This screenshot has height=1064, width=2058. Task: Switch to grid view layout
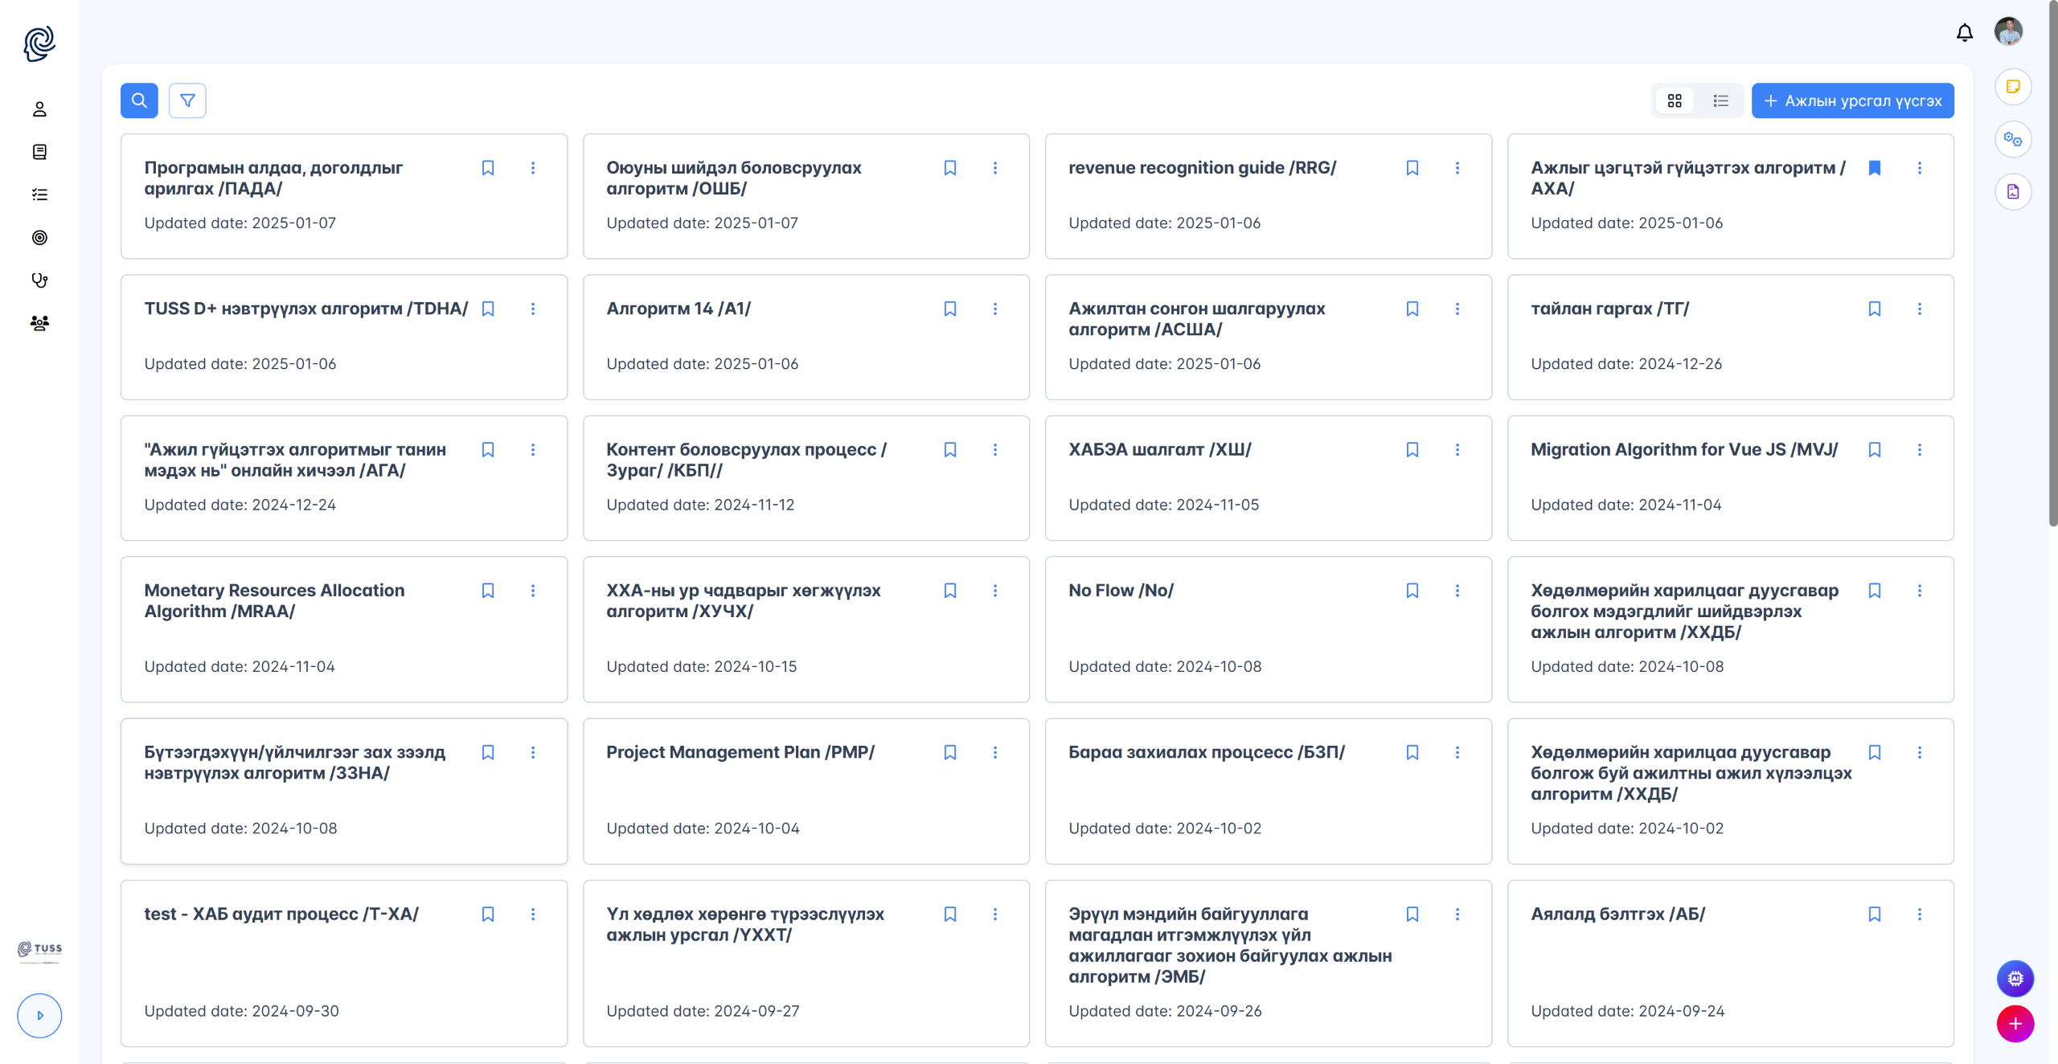click(1675, 100)
